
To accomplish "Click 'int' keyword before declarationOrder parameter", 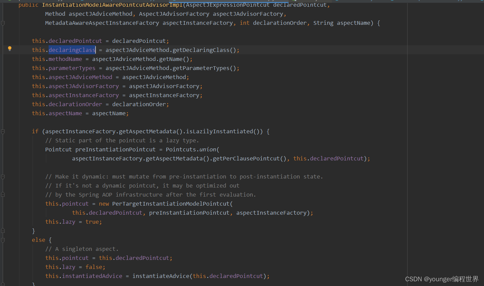I will (x=245, y=23).
